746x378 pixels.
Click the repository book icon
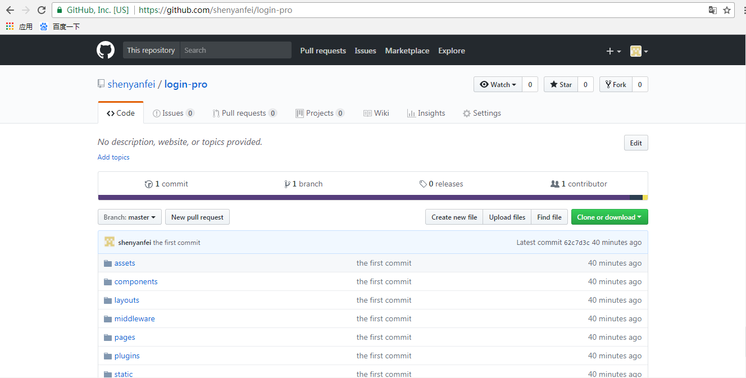tap(101, 84)
